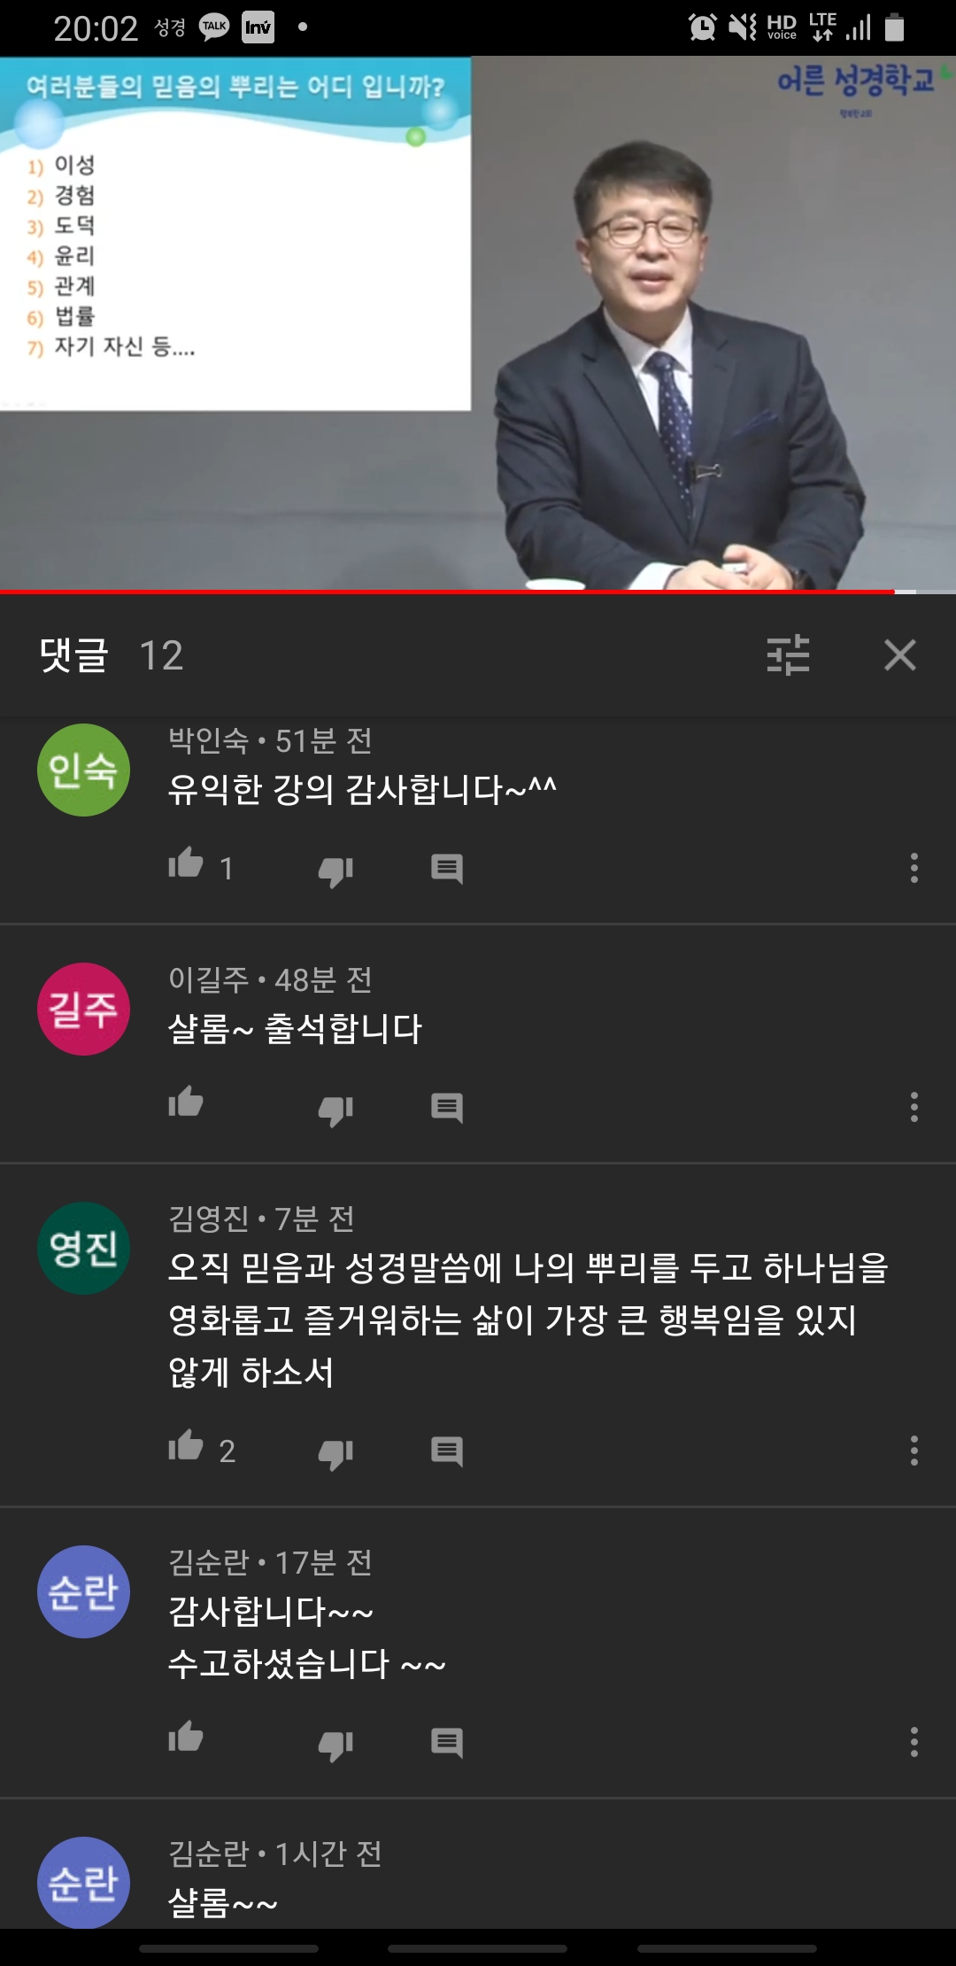Close the comments panel
The height and width of the screenshot is (1966, 956).
[900, 655]
